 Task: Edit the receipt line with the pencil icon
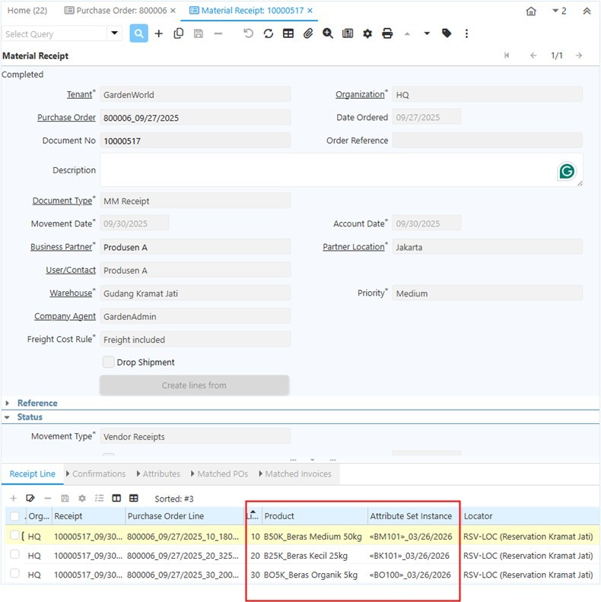tap(30, 498)
